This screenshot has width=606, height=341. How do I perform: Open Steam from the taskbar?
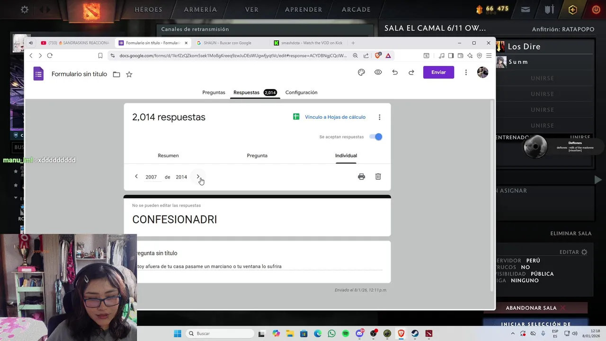[x=415, y=333]
